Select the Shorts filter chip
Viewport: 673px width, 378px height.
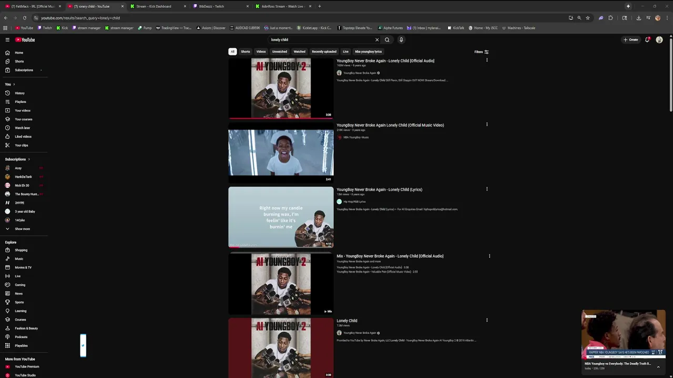coord(246,51)
